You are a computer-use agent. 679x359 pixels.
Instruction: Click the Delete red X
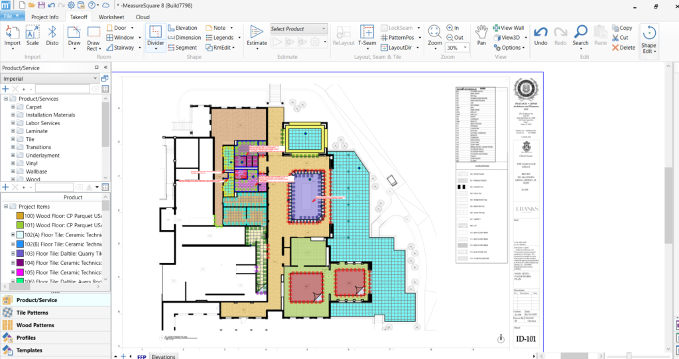623,48
